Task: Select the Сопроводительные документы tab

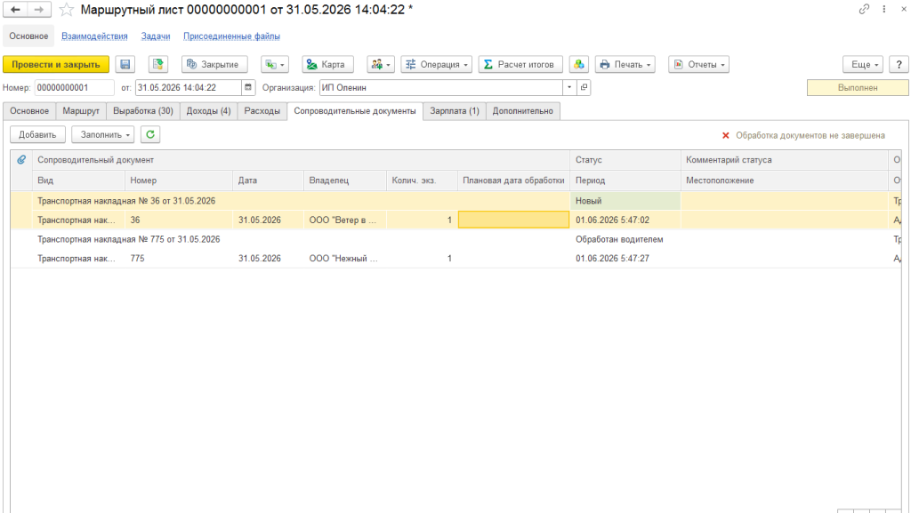Action: coord(355,111)
